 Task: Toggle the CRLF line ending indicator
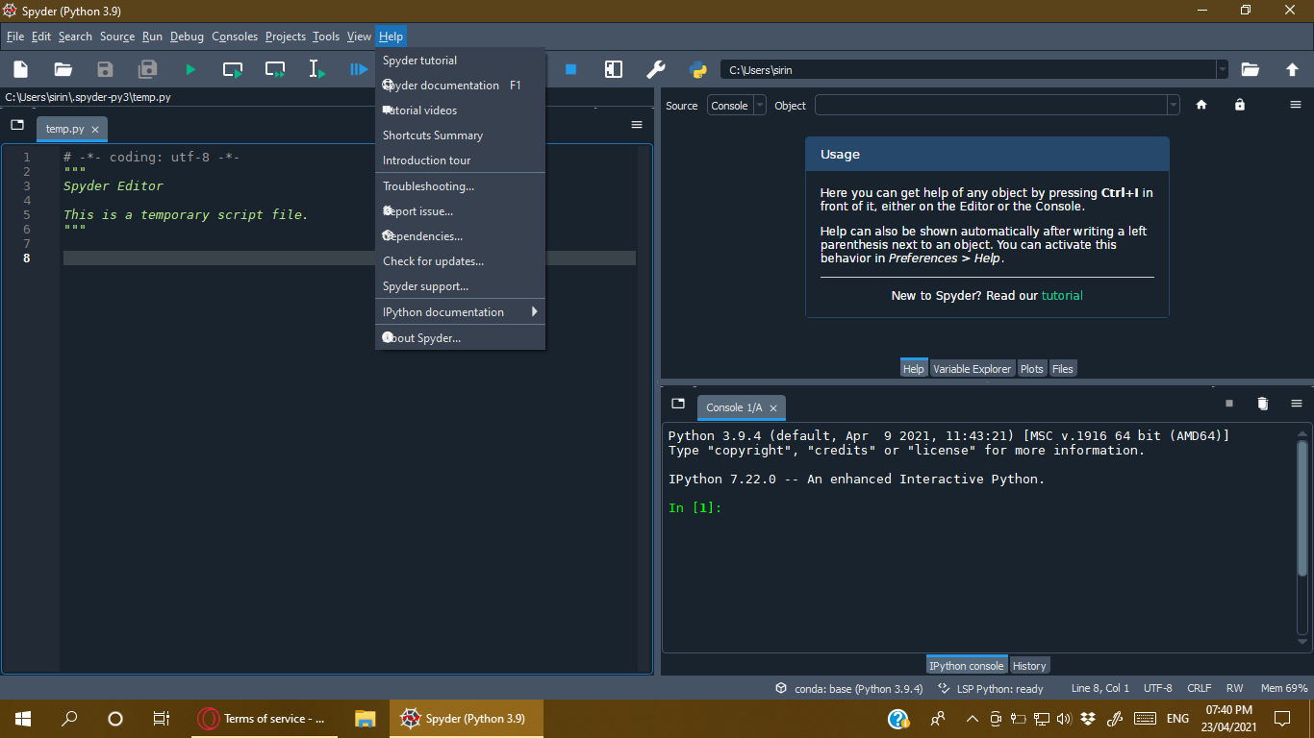pos(1199,687)
